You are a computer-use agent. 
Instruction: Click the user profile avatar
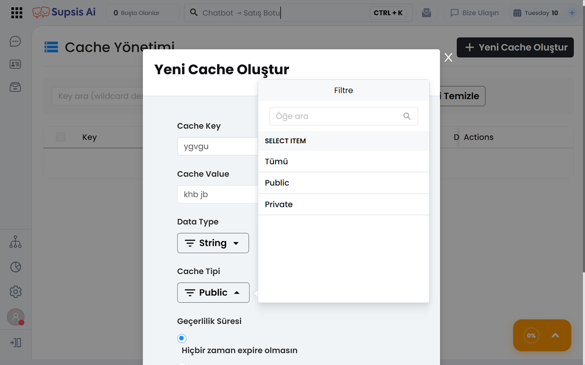coord(15,317)
